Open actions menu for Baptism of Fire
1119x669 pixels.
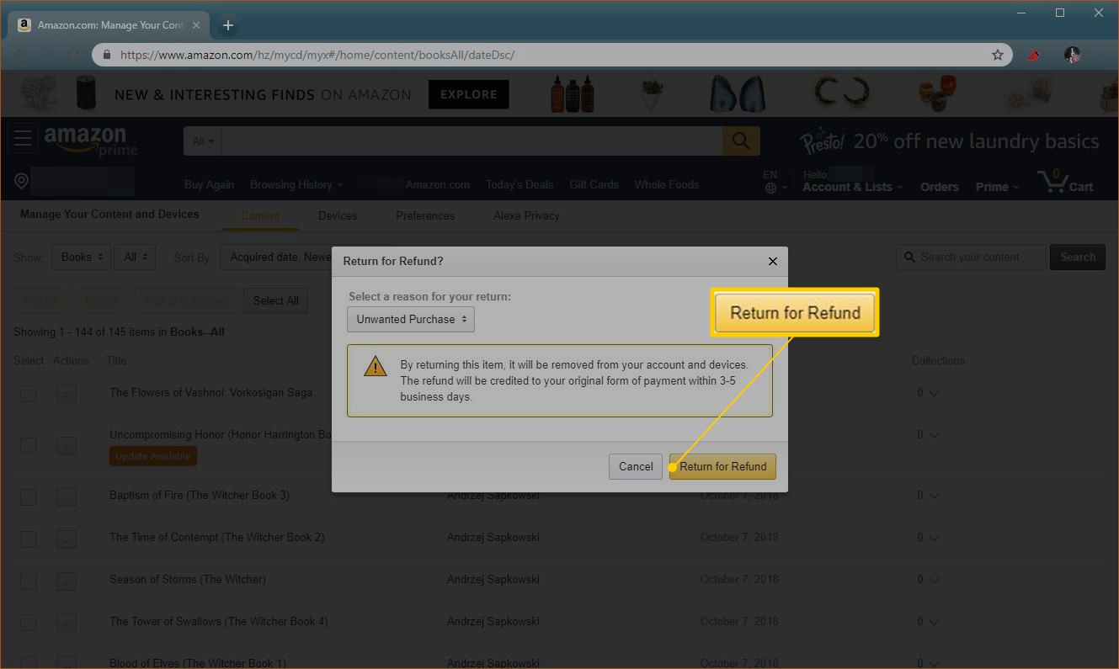[67, 496]
